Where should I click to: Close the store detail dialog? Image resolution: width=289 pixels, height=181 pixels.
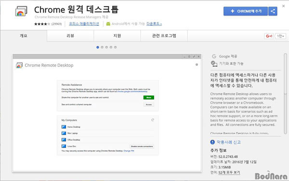coord(284,6)
